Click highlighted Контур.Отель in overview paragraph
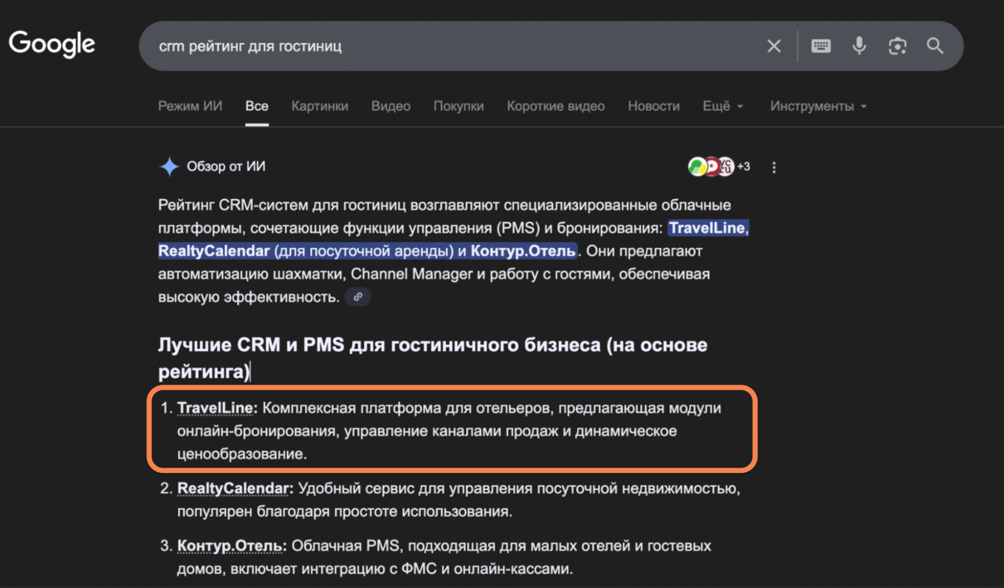The height and width of the screenshot is (588, 1004). pos(523,251)
